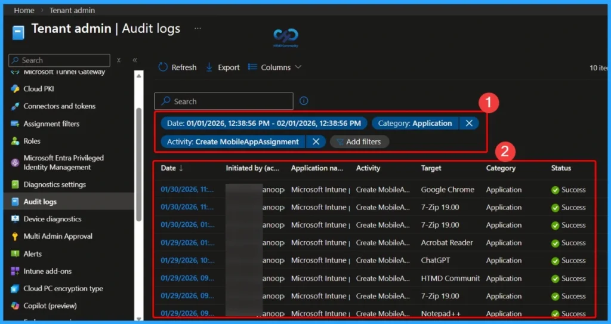Viewport: 611px width, 324px height.
Task: Open the Category: Application filter pill
Action: pos(415,123)
